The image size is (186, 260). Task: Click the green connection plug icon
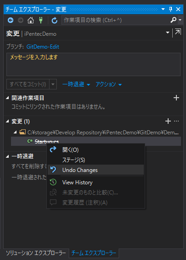coord(41,20)
